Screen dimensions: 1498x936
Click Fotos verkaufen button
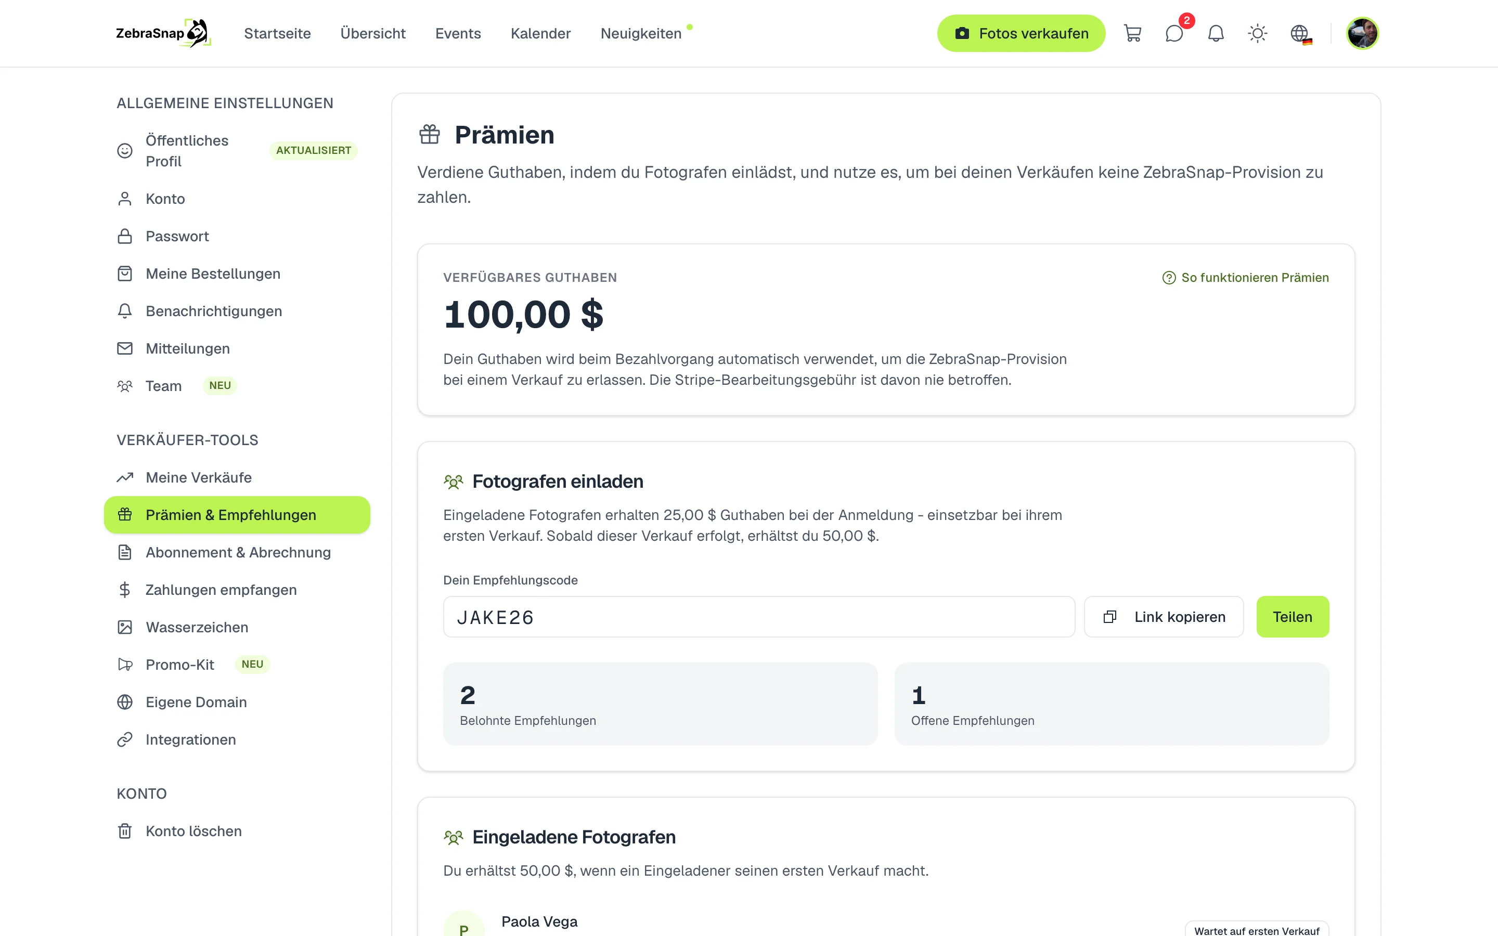(x=1021, y=33)
